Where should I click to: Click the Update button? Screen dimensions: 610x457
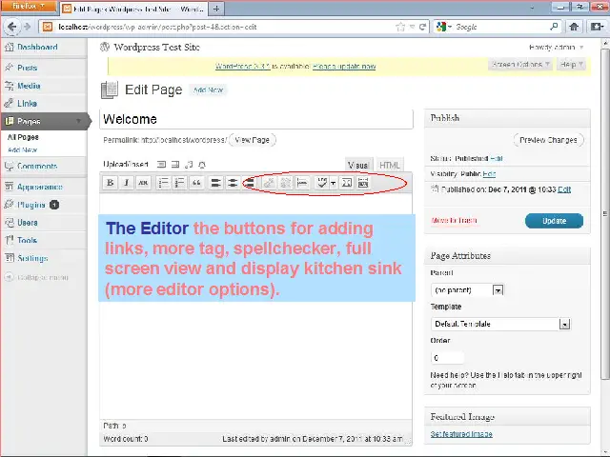pyautogui.click(x=554, y=221)
